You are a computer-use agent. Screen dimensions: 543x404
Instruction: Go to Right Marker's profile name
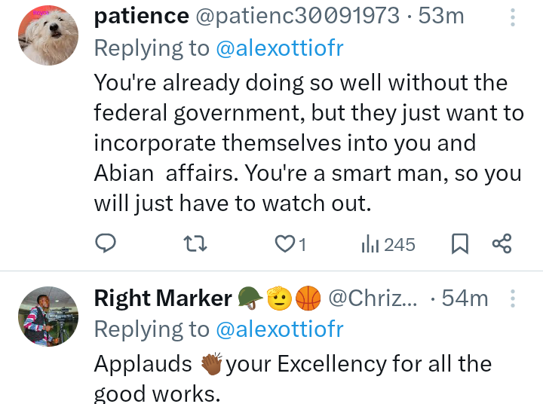coord(162,298)
